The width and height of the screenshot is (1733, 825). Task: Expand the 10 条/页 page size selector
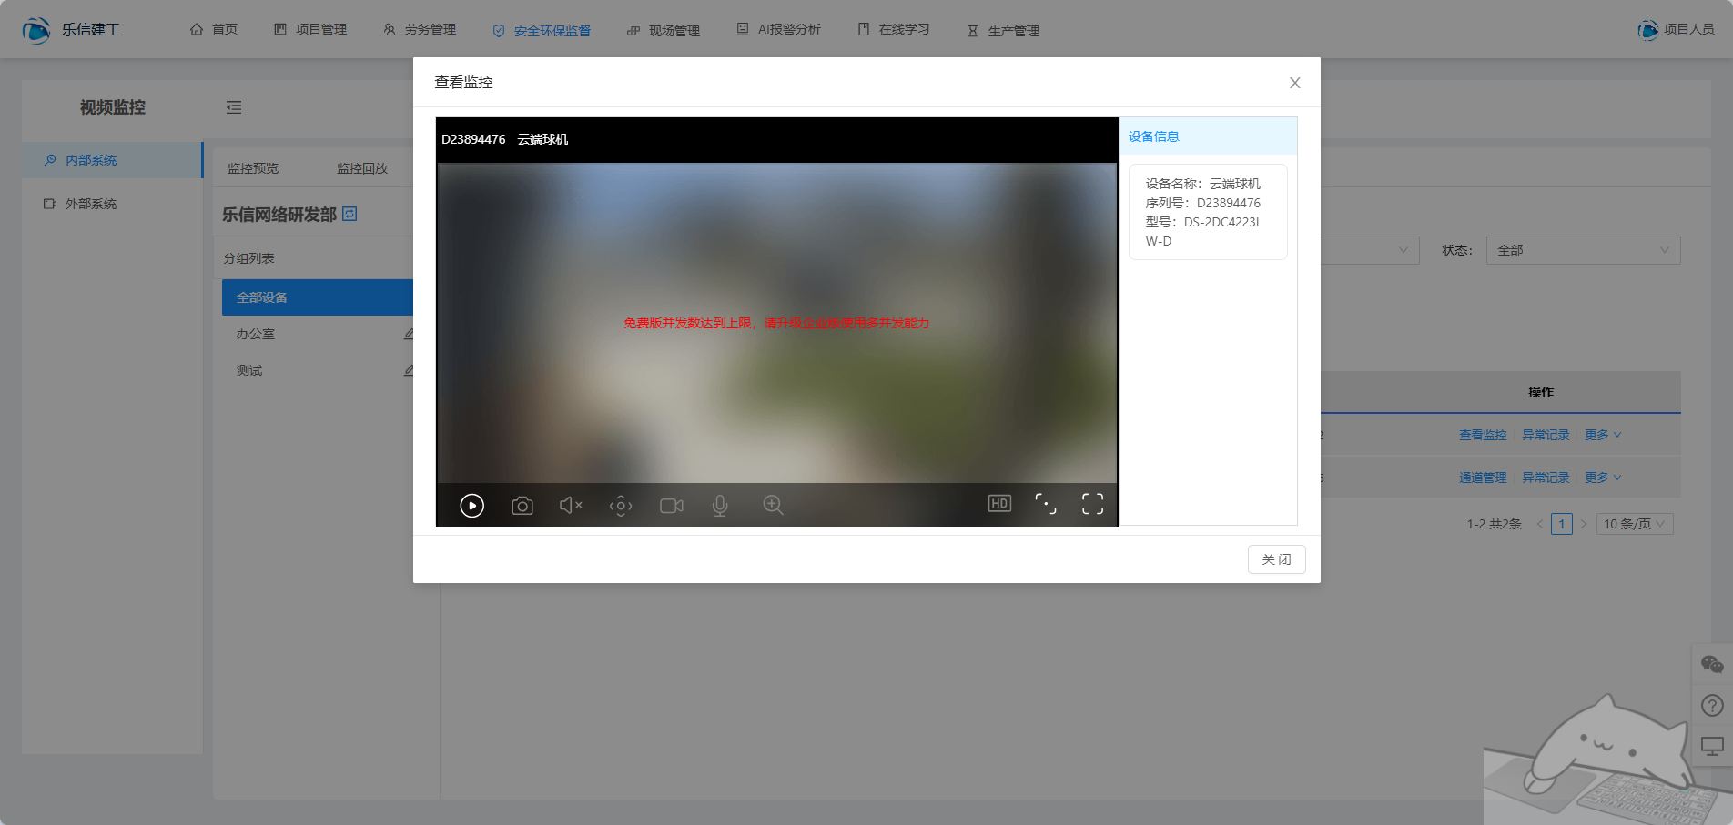pyautogui.click(x=1635, y=524)
